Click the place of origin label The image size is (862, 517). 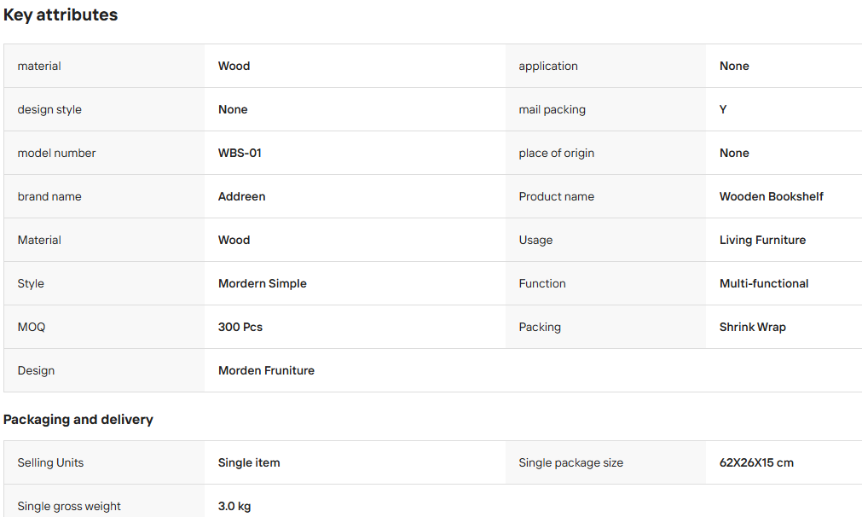(x=557, y=153)
